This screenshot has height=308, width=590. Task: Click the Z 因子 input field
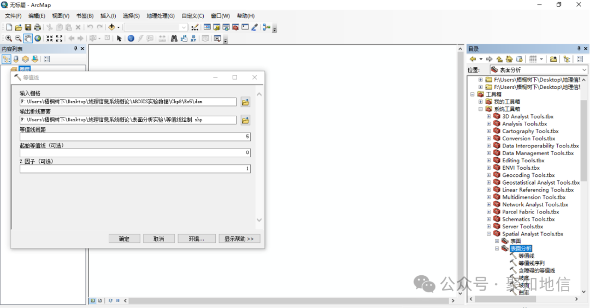pyautogui.click(x=135, y=169)
